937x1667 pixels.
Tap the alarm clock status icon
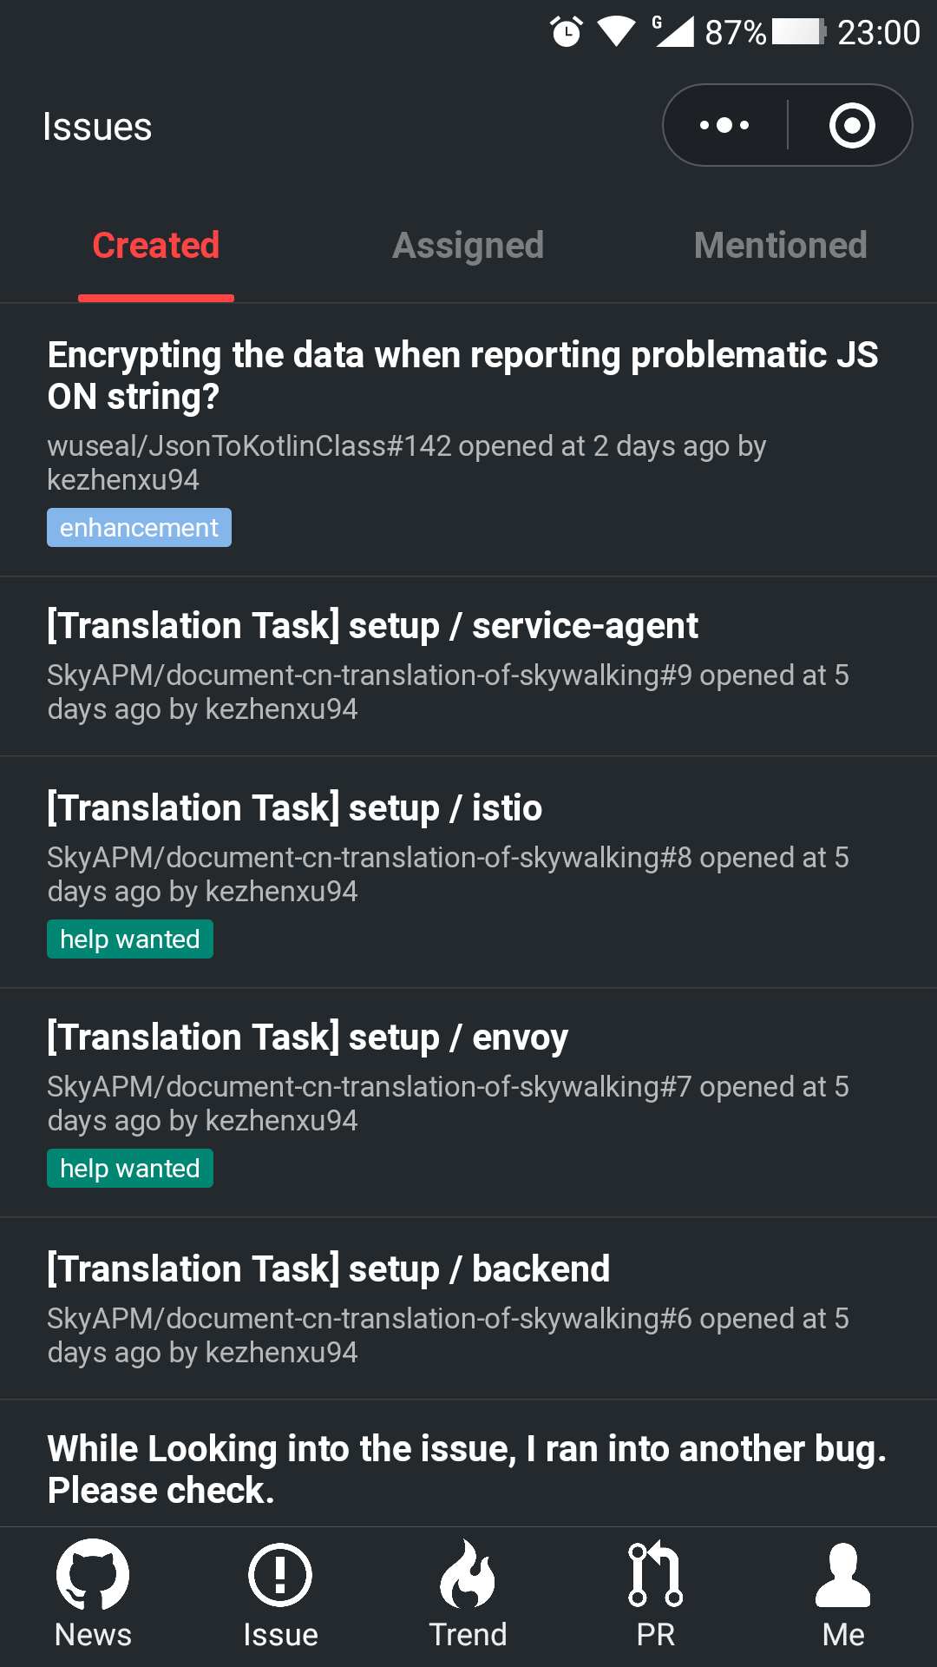pyautogui.click(x=567, y=32)
